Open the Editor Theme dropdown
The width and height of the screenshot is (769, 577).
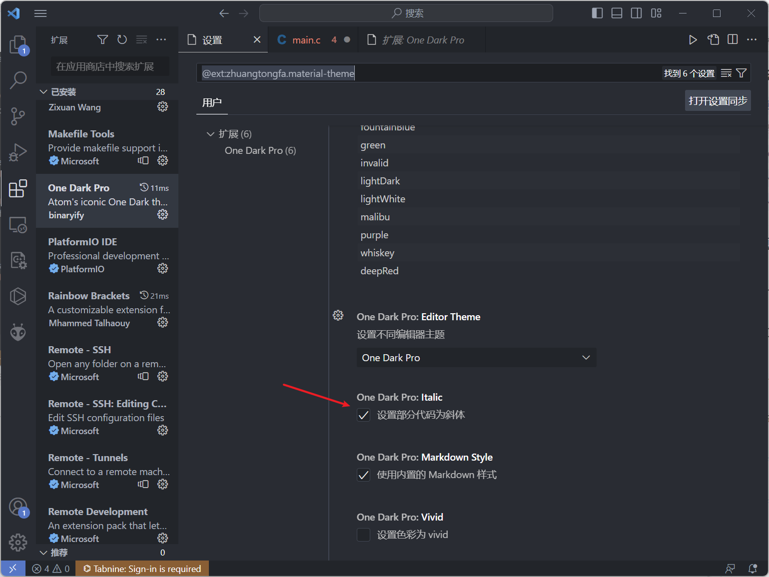coord(476,357)
